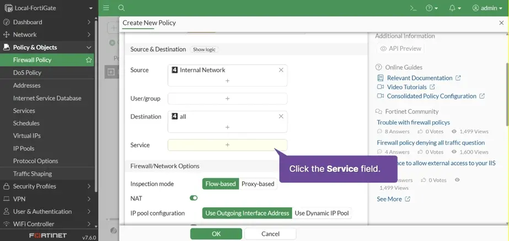
Task: Expand the WiFi Controller menu
Action: [x=47, y=224]
